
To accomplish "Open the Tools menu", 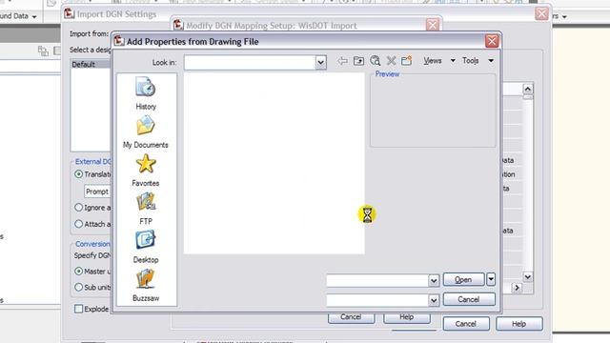I will (x=478, y=61).
